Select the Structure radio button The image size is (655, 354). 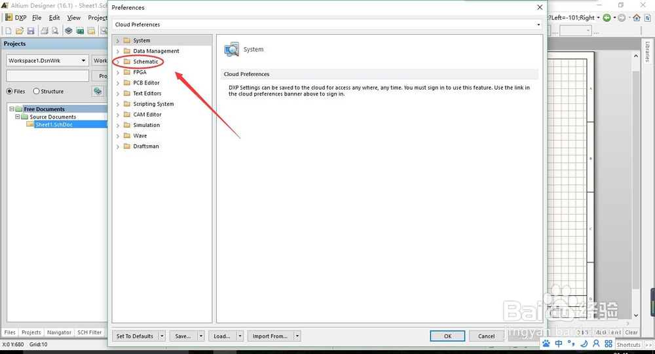point(36,91)
